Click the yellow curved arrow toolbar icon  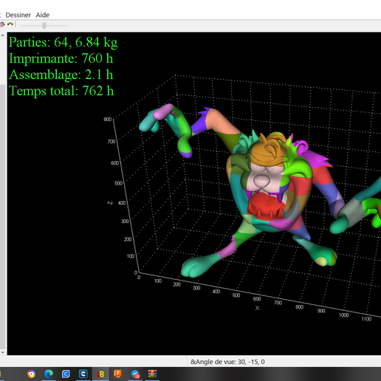(10, 24)
